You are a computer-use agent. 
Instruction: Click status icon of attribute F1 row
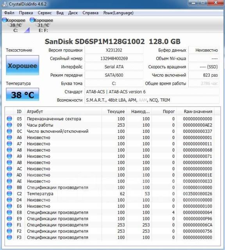(9, 225)
